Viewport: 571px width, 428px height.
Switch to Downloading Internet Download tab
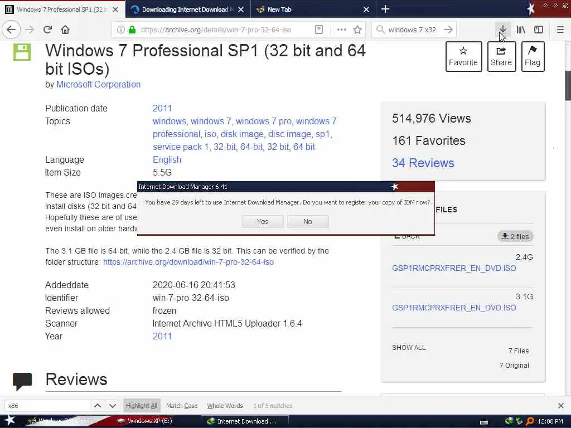point(188,9)
